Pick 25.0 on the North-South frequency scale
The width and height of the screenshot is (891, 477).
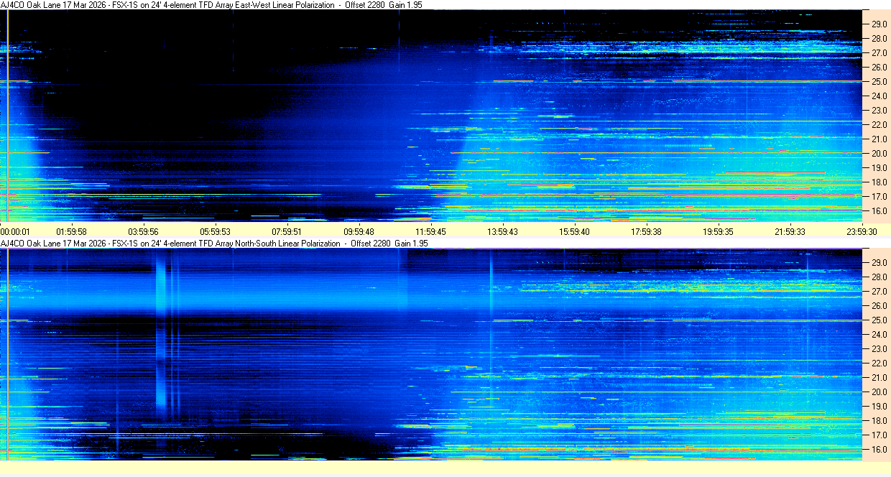(880, 320)
